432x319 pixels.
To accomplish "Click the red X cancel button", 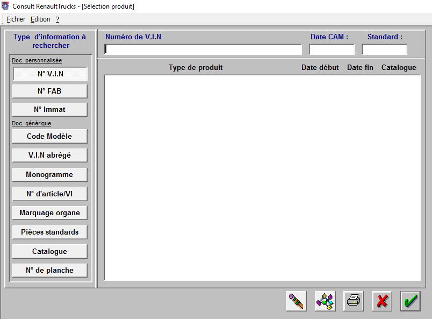I will click(382, 301).
